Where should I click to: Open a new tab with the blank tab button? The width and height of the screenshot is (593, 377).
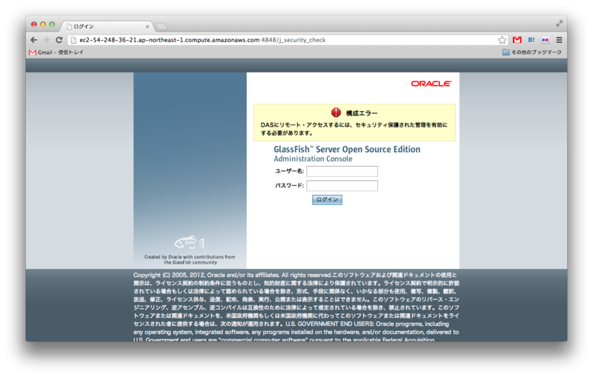pos(162,27)
